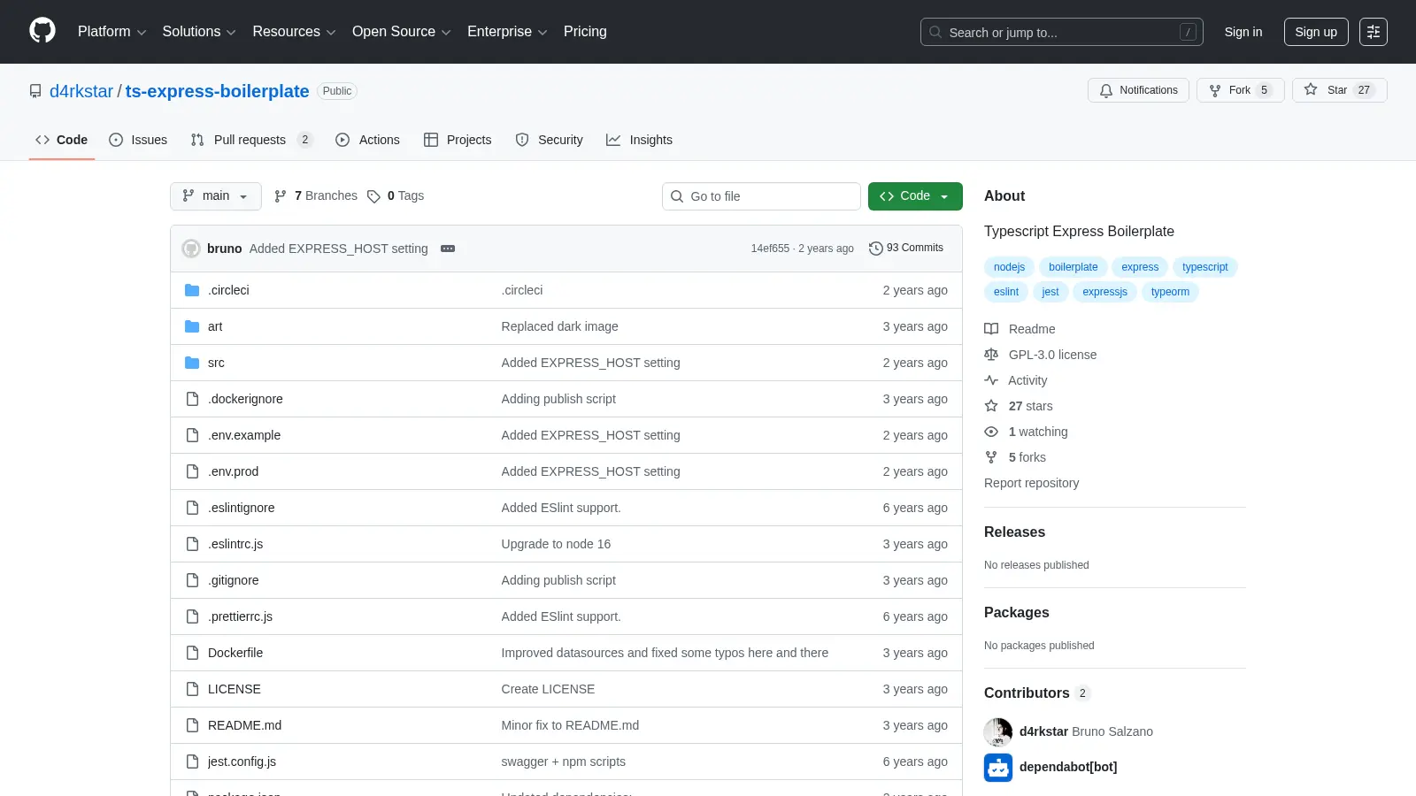Screen dimensions: 1416x796
Task: Open the ts-express-boilerplate repo link
Action: click(x=217, y=91)
